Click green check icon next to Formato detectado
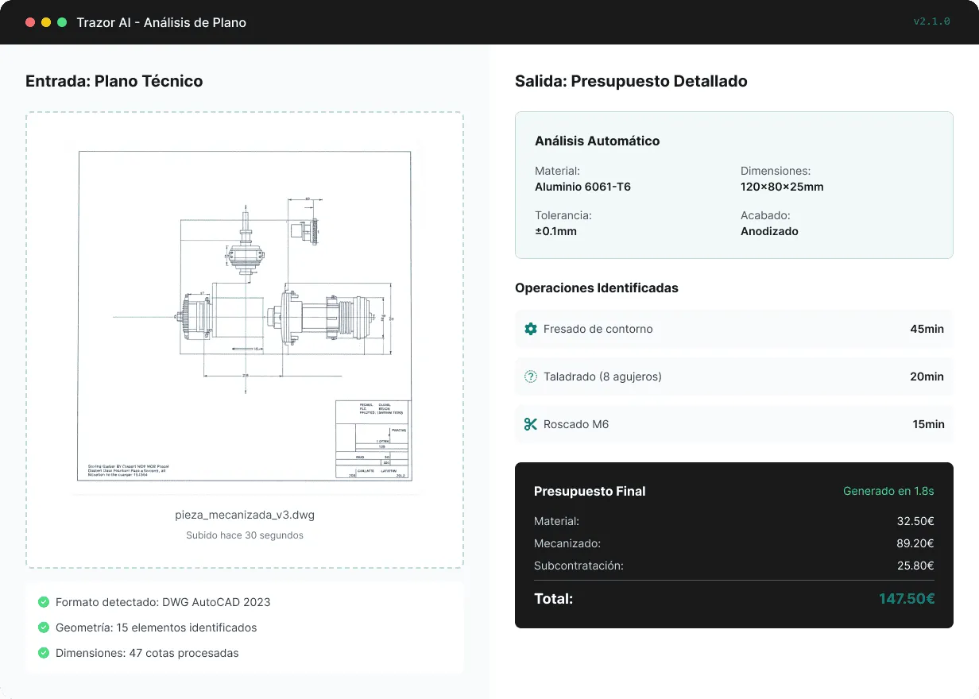The image size is (979, 699). (x=44, y=602)
